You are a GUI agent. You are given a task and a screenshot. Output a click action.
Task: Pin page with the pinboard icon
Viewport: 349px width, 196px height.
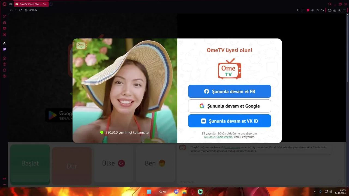click(298, 10)
